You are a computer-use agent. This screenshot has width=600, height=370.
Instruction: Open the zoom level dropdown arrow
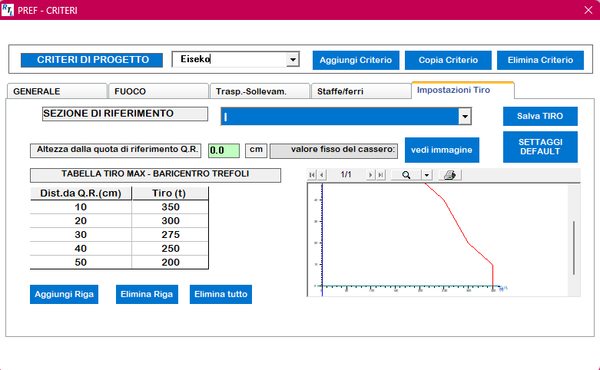pyautogui.click(x=426, y=175)
